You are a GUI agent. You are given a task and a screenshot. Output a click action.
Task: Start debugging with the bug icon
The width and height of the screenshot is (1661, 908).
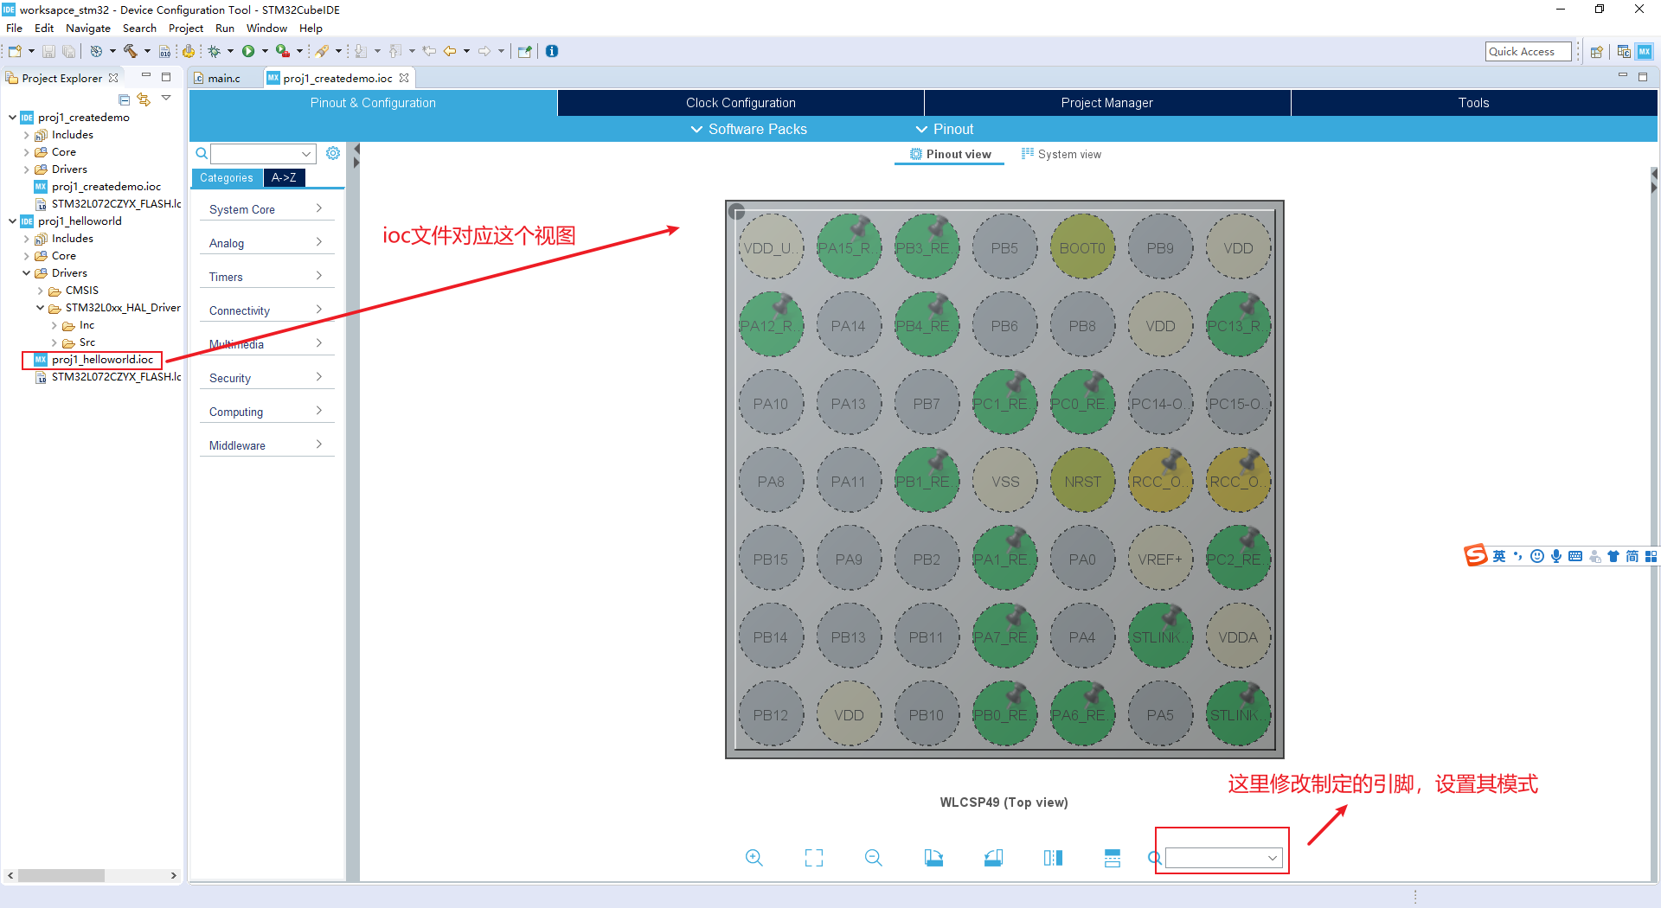point(214,51)
